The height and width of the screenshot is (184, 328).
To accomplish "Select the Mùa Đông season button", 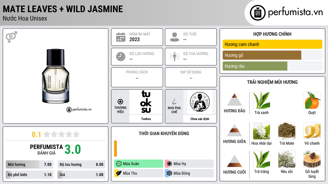I will tap(189, 173).
